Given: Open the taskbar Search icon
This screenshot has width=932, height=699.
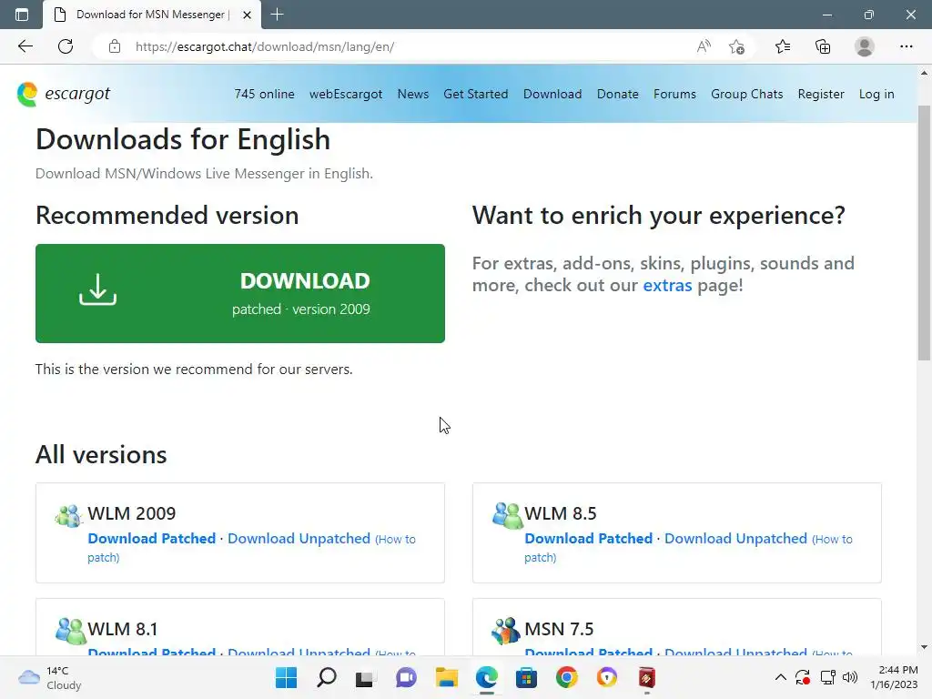Looking at the screenshot, I should pyautogui.click(x=327, y=677).
